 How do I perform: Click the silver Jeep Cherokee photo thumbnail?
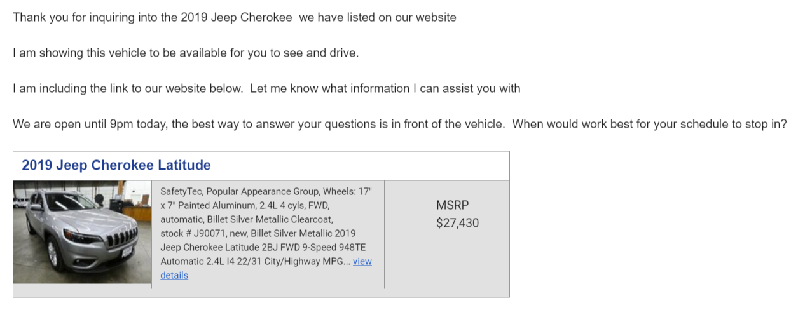[82, 232]
